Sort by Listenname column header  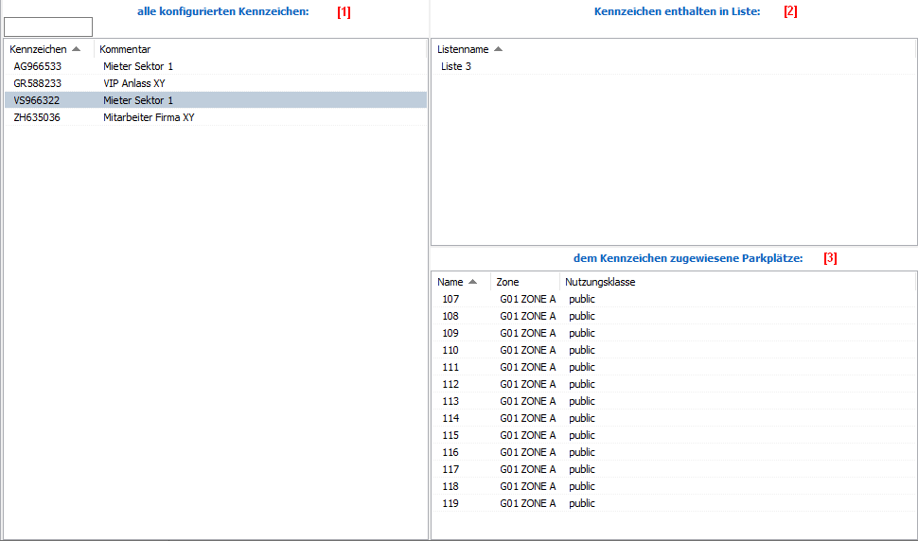click(462, 49)
